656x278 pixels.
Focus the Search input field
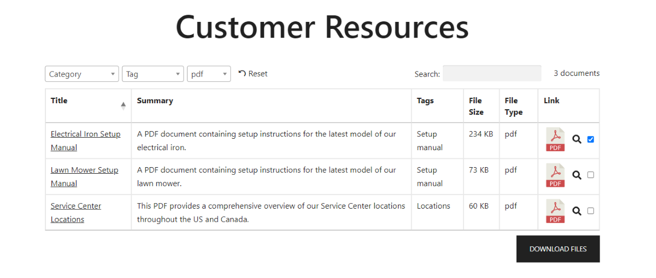tap(492, 73)
